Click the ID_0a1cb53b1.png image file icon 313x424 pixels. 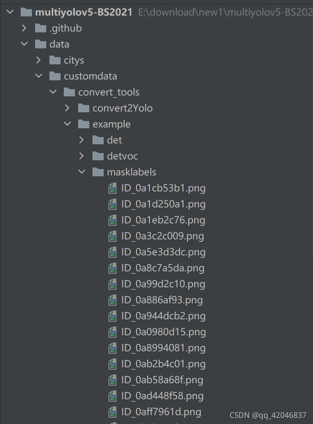(112, 188)
